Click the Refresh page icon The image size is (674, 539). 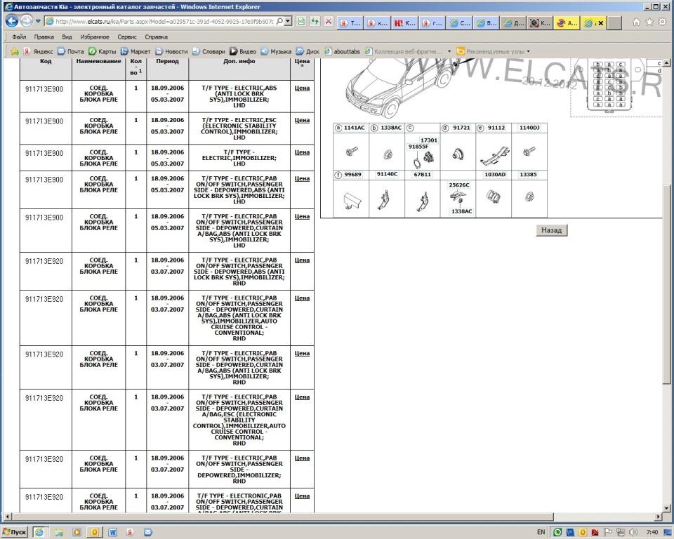315,22
